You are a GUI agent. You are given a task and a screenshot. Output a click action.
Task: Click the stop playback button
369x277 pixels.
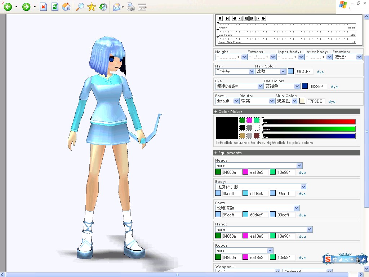[x=220, y=18]
